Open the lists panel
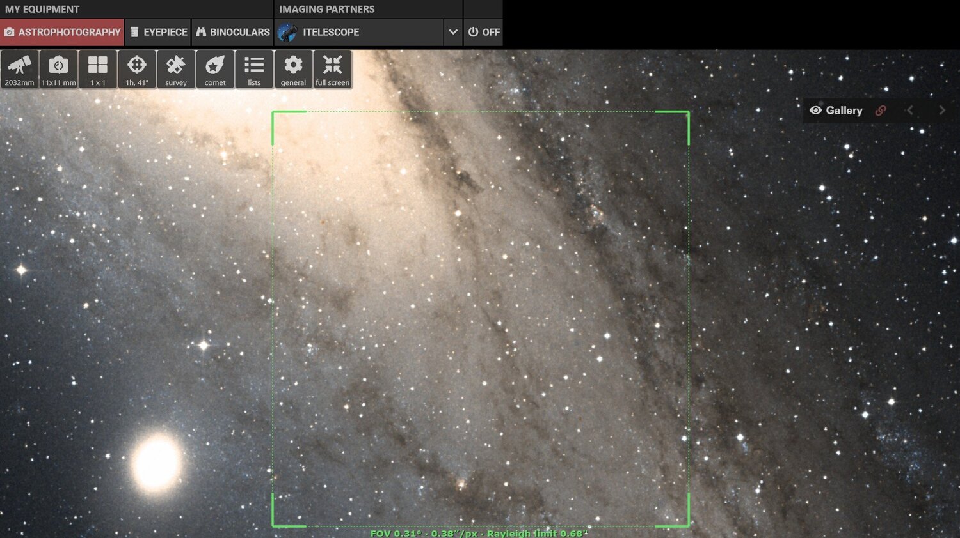 point(254,69)
